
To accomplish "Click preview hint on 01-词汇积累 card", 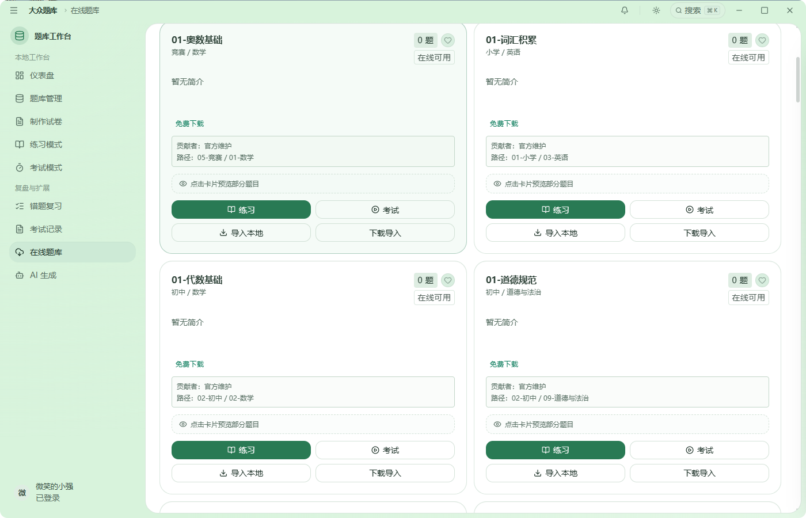I will pyautogui.click(x=628, y=184).
